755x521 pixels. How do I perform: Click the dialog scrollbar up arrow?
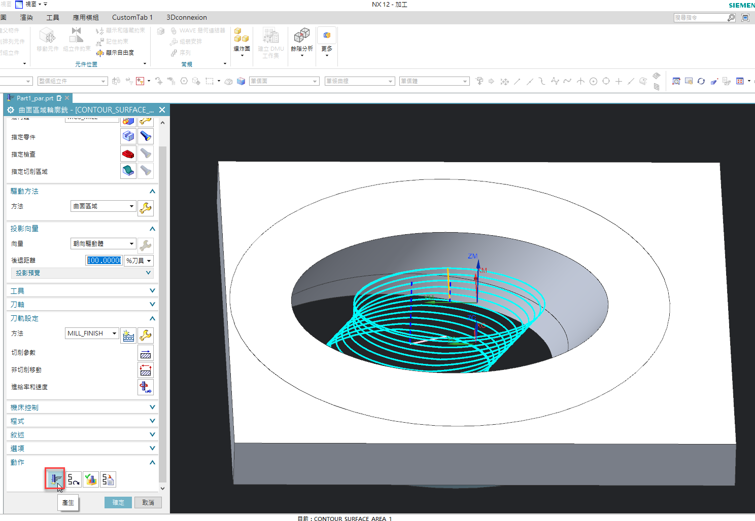click(162, 123)
